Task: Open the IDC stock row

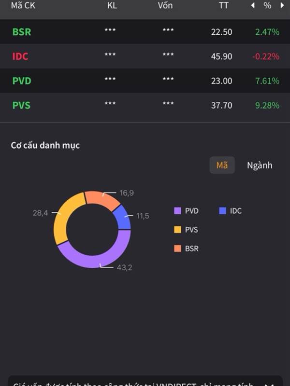Action: [x=145, y=56]
